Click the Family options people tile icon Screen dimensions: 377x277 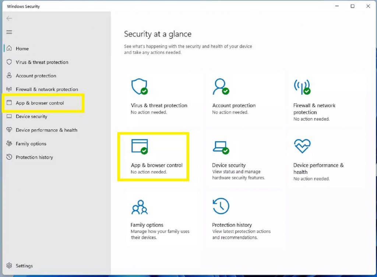point(139,207)
